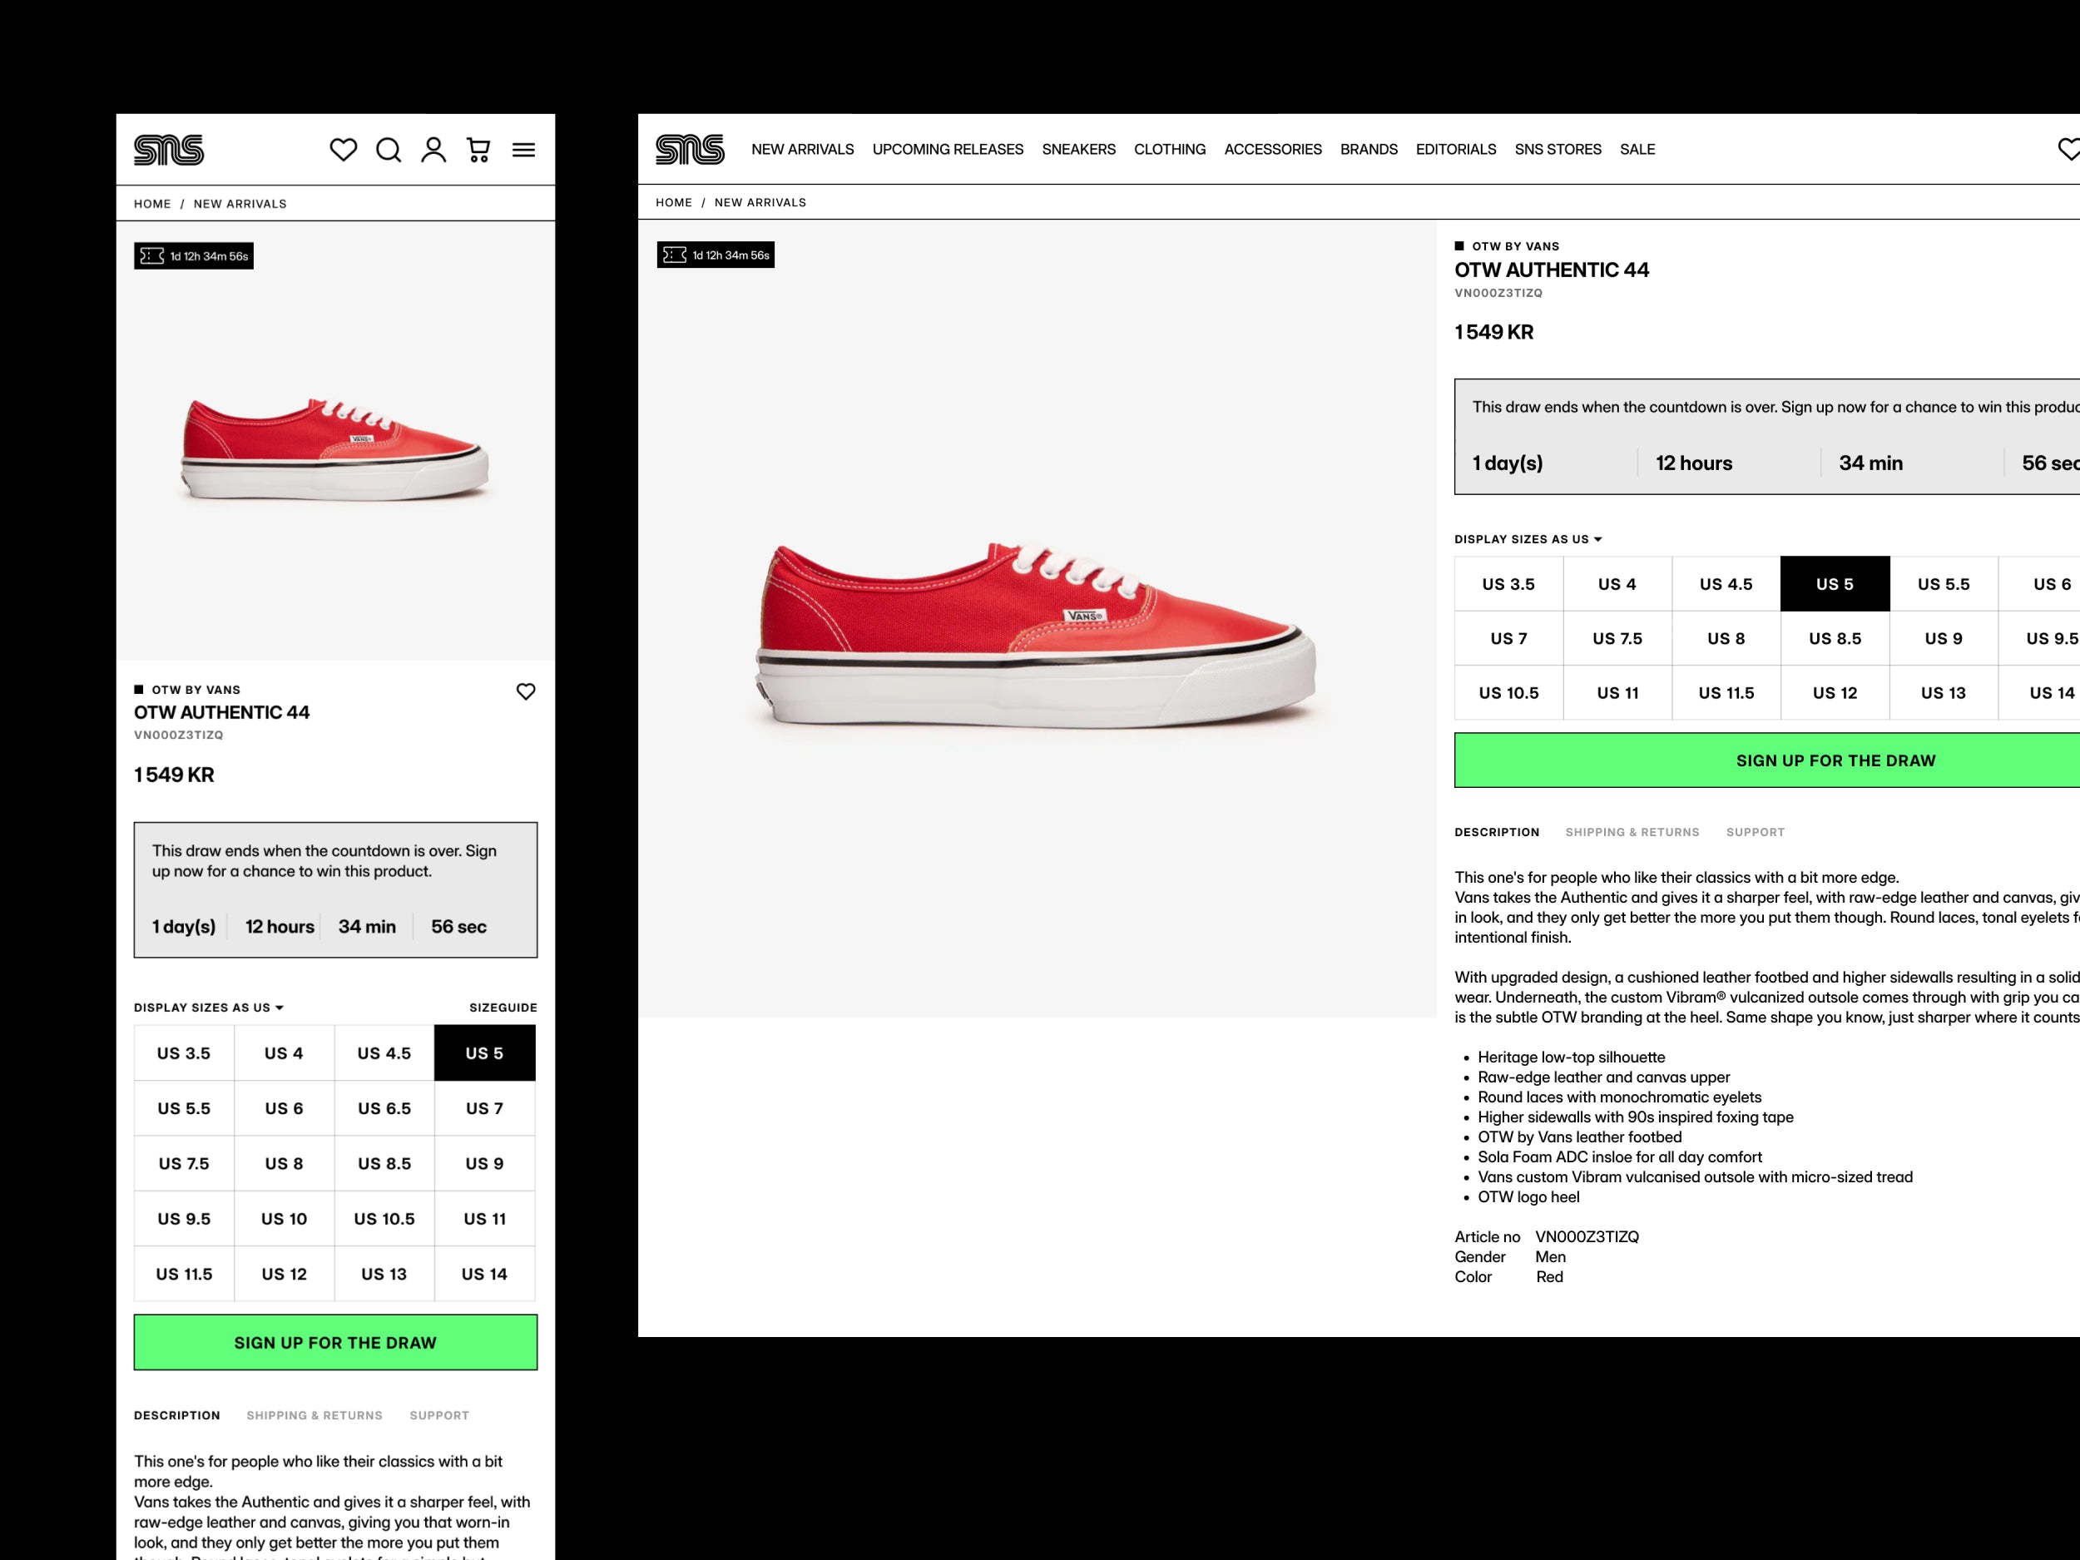Viewport: 2080px width, 1560px height.
Task: Select size US 8.5 in desktop view
Action: point(1835,638)
